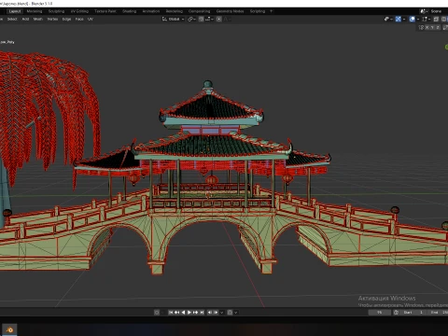The height and width of the screenshot is (336, 448).
Task: Switch to the UV Editing workspace tab
Action: pyautogui.click(x=79, y=11)
